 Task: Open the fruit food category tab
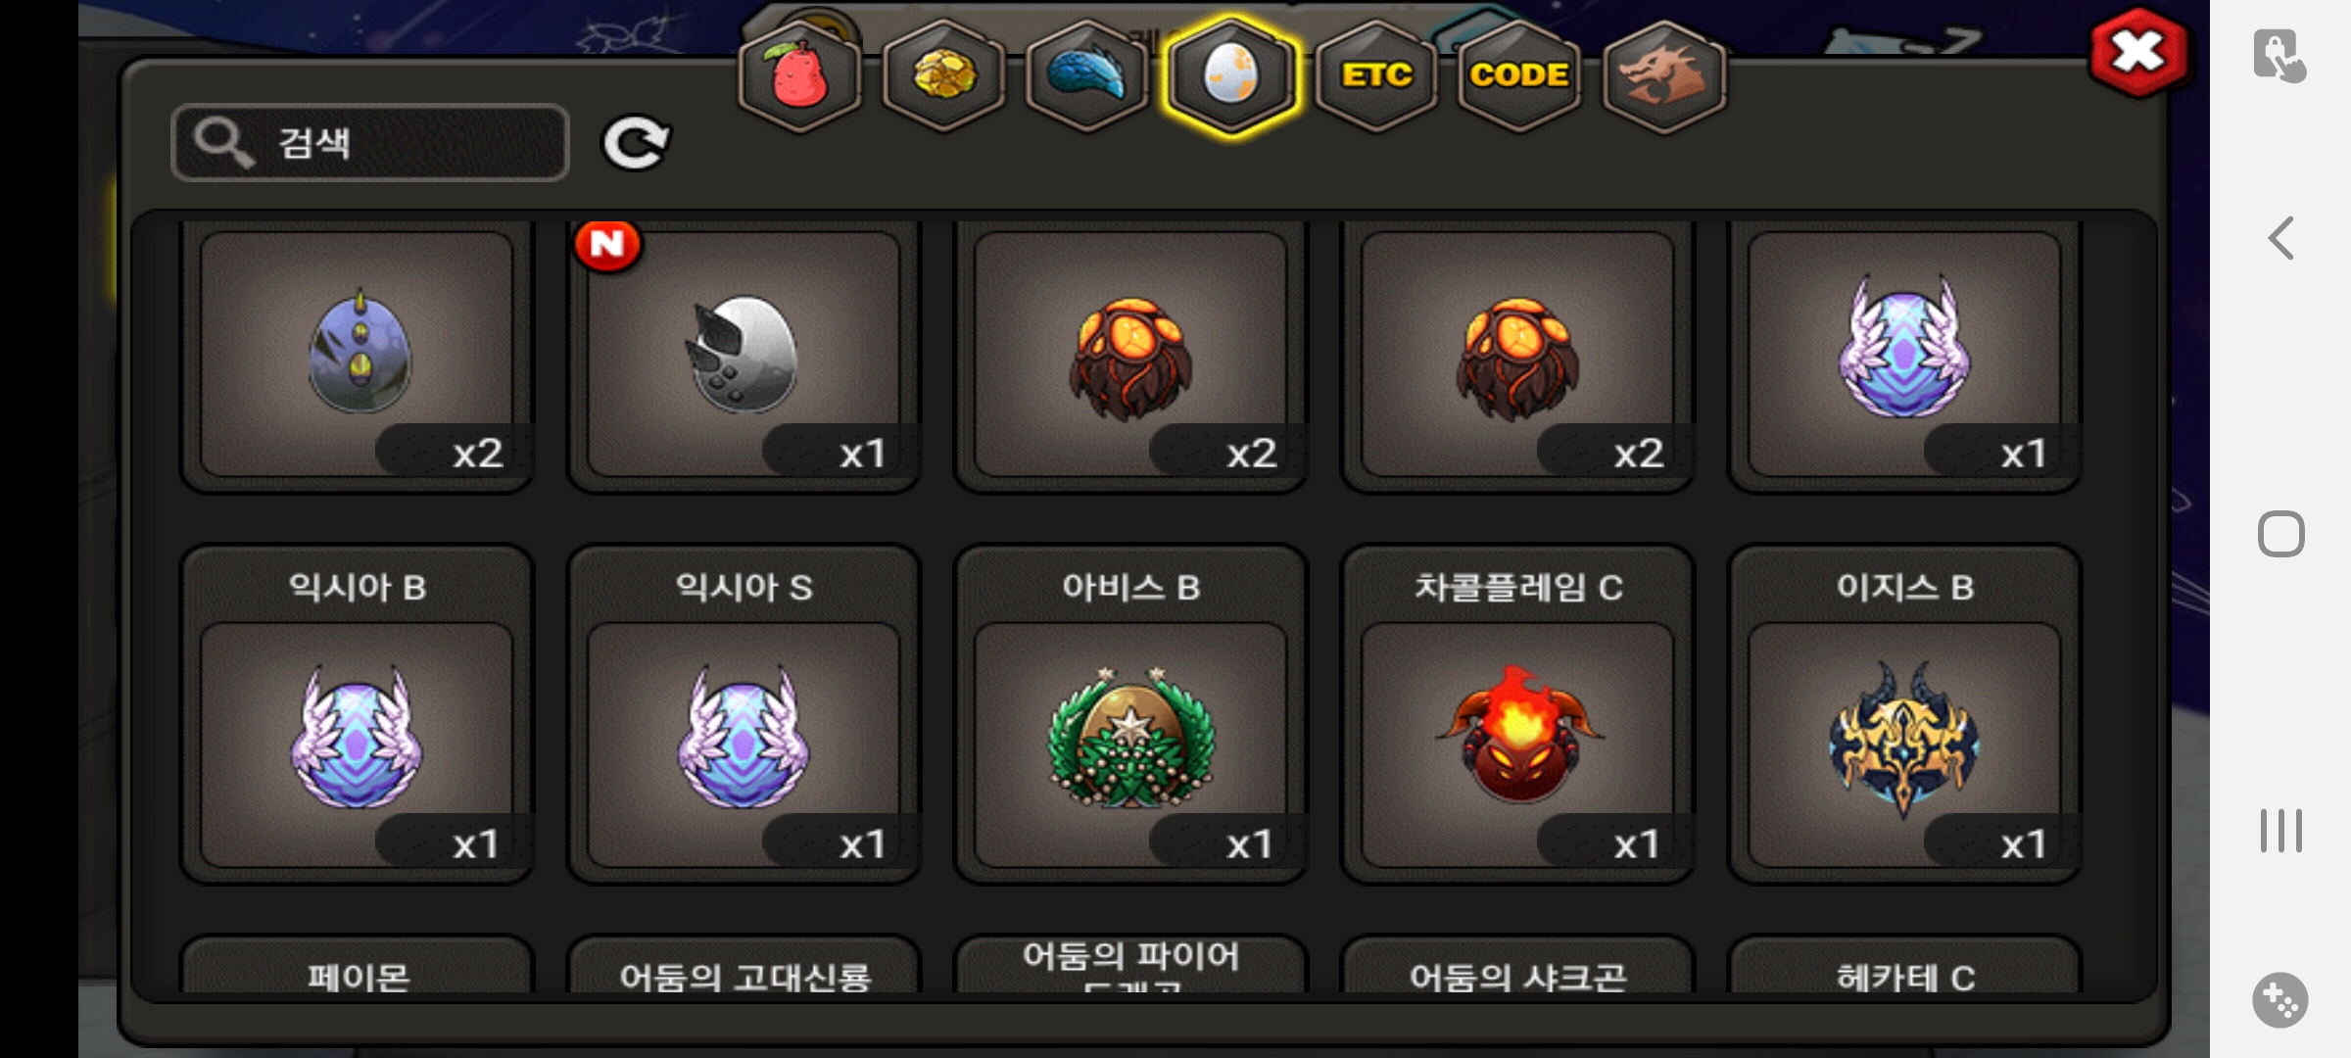(800, 76)
